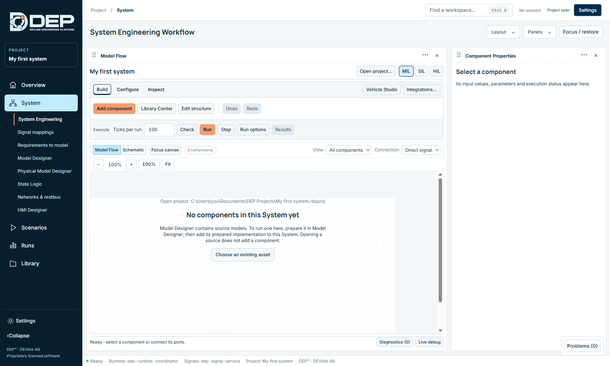This screenshot has height=366, width=610.
Task: Switch to the Inspect tab
Action: tap(156, 90)
